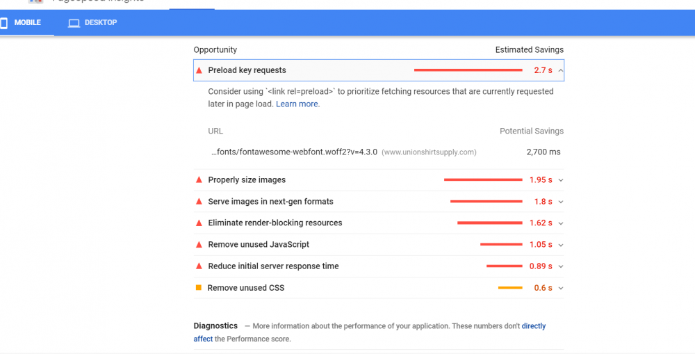Click the red savings bar for Properly size images
The image size is (695, 354).
click(483, 180)
